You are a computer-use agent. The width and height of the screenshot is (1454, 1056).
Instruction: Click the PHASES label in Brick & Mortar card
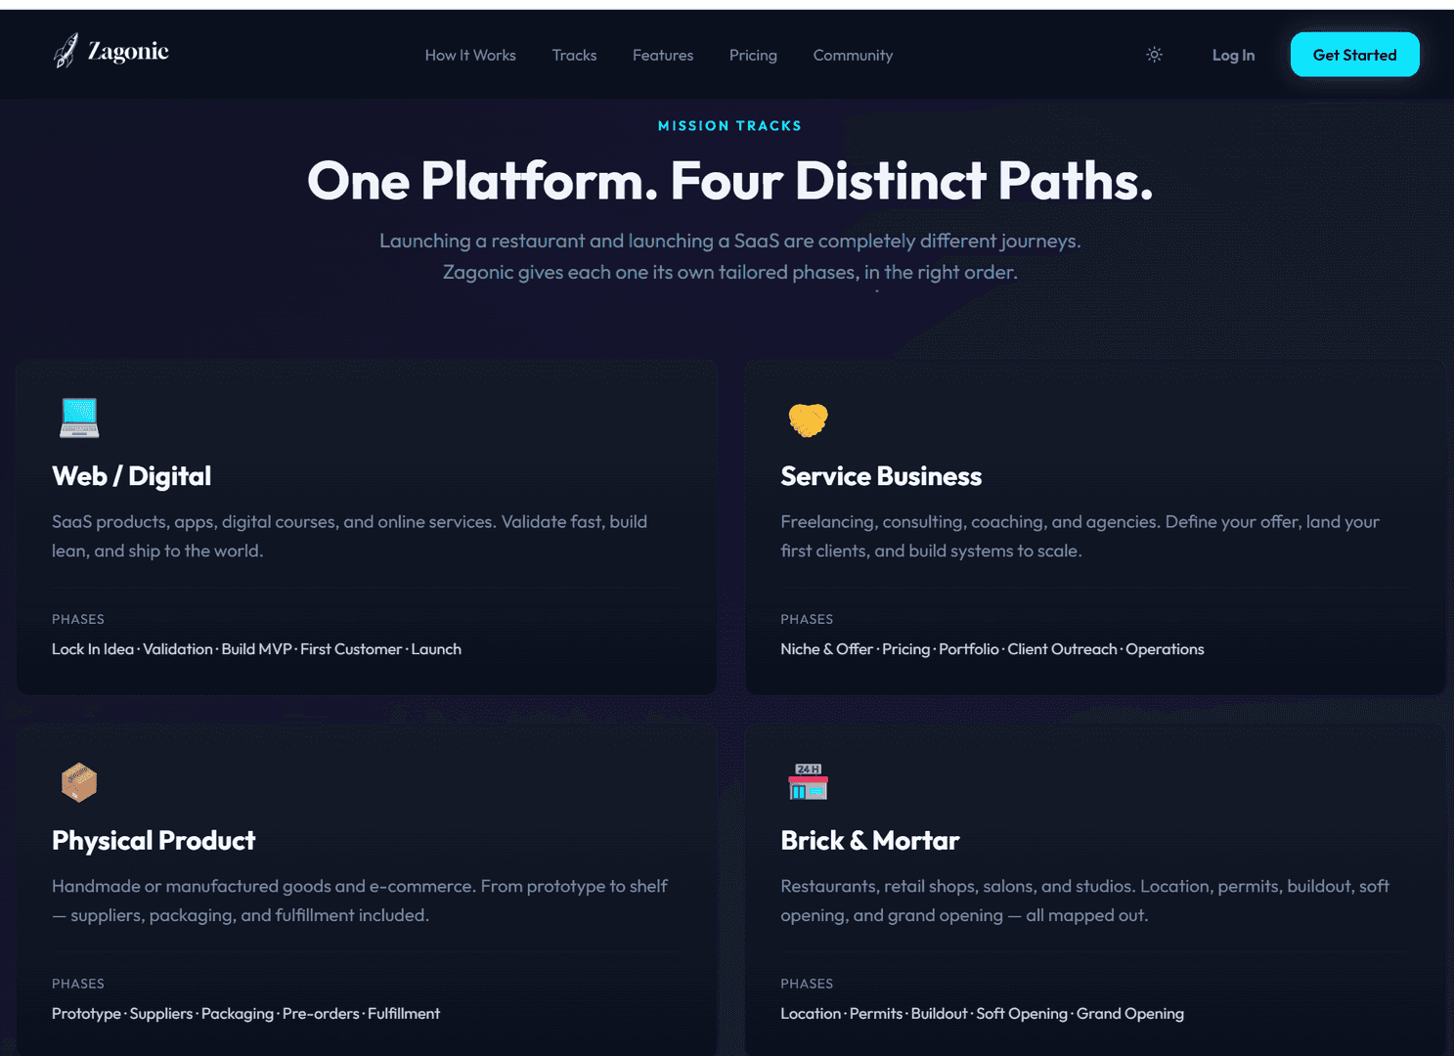tap(807, 985)
